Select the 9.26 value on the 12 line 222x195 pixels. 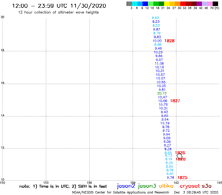[x=168, y=149]
